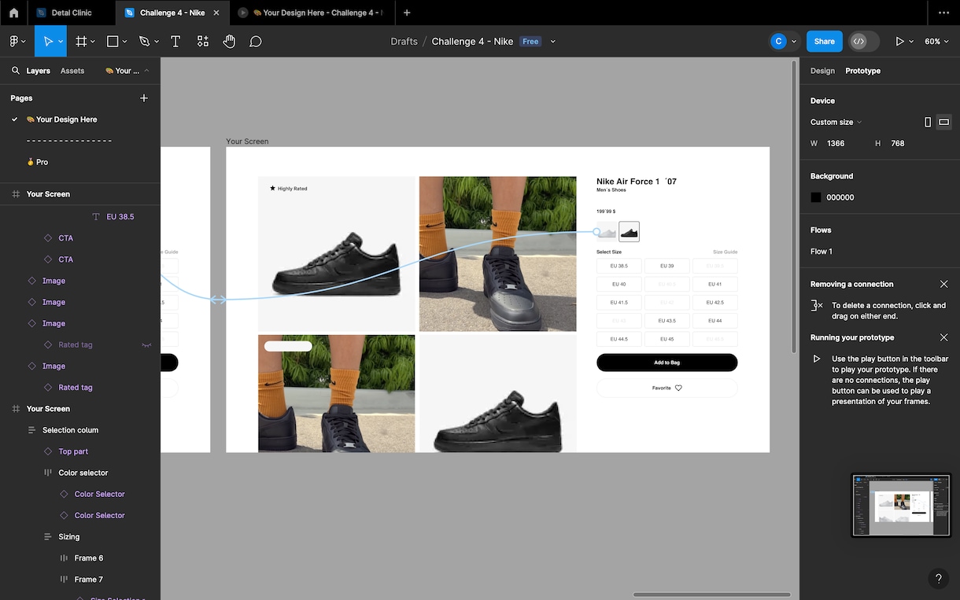This screenshot has width=960, height=600.
Task: Edit the device height field 768
Action: coord(898,143)
